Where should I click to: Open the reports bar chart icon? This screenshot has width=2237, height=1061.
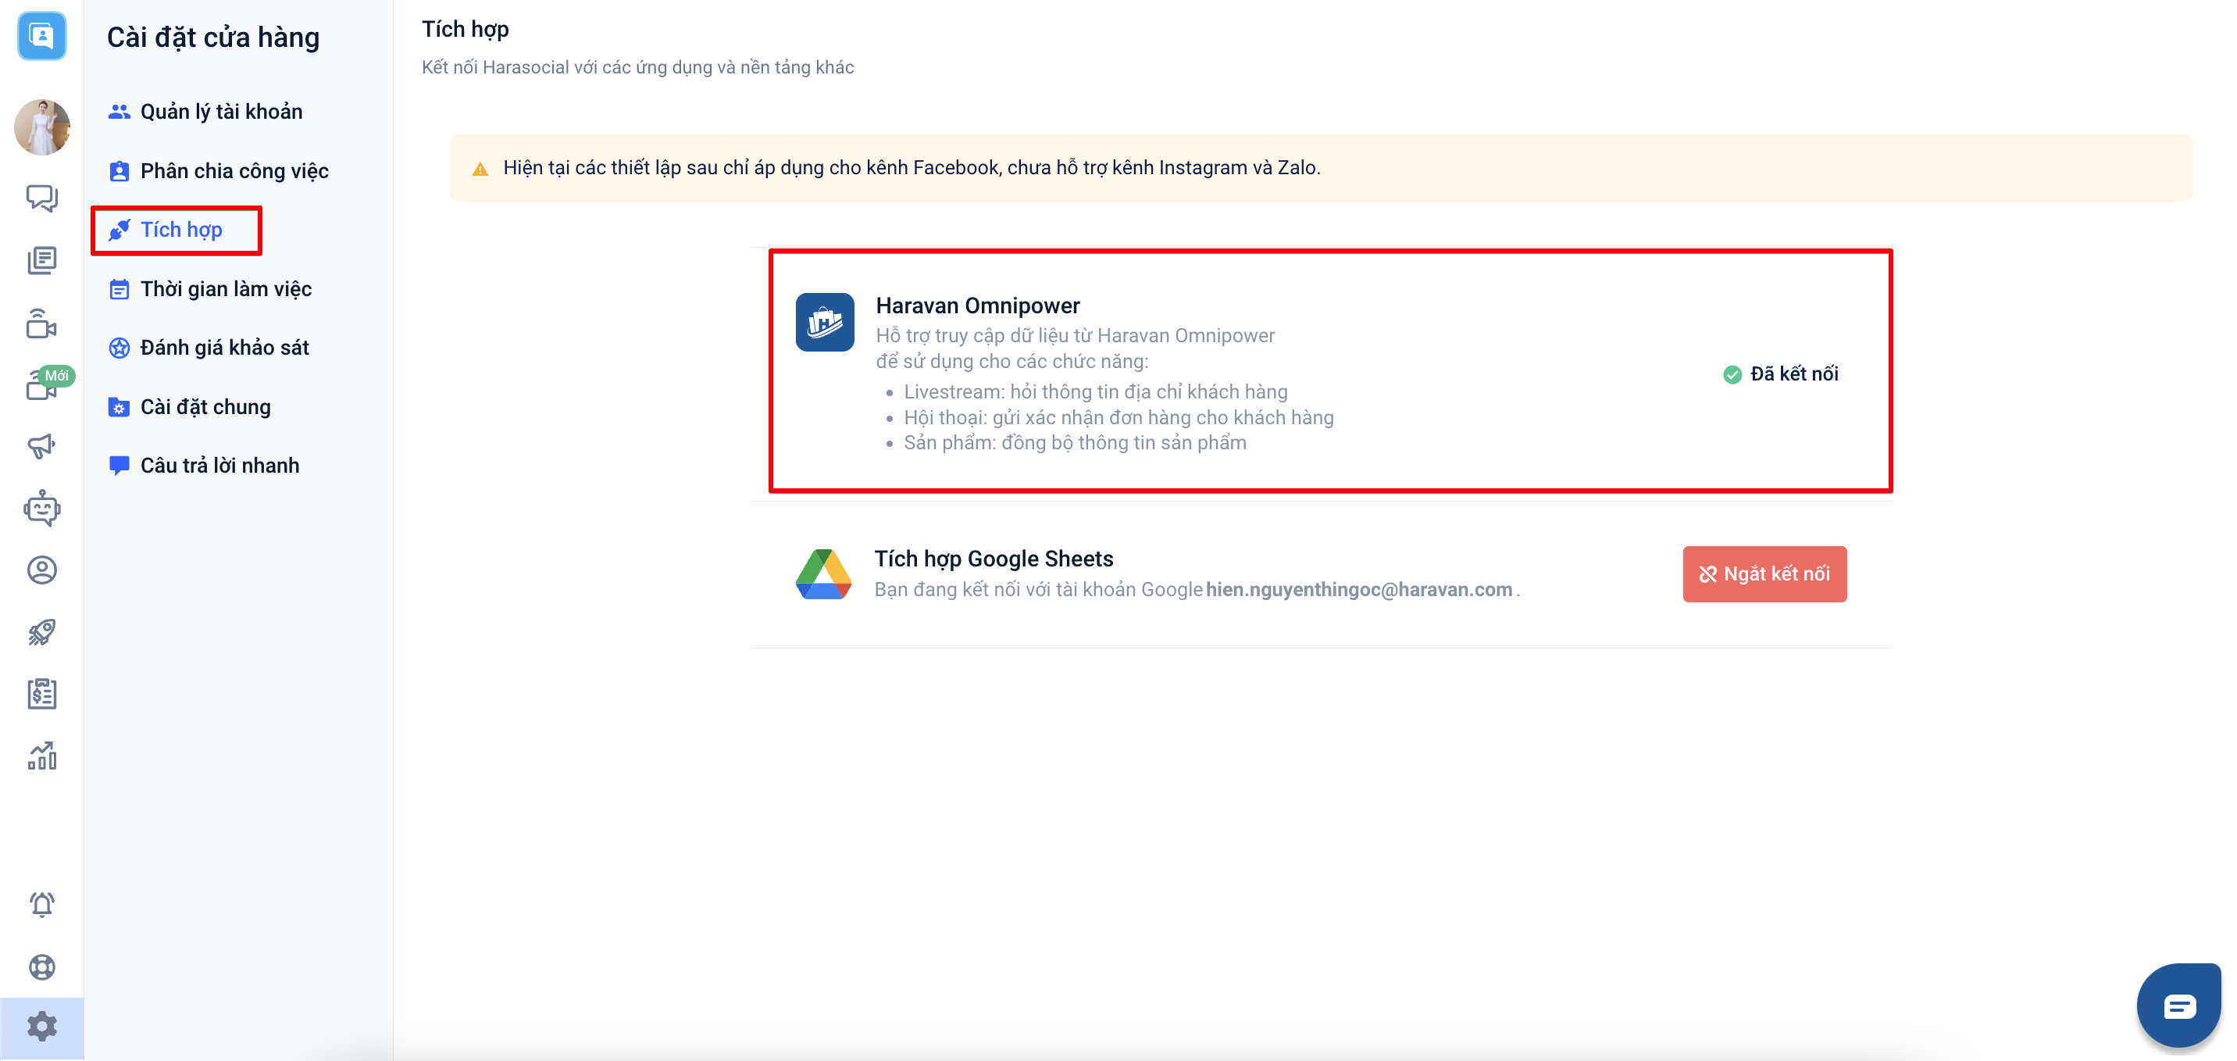point(41,756)
